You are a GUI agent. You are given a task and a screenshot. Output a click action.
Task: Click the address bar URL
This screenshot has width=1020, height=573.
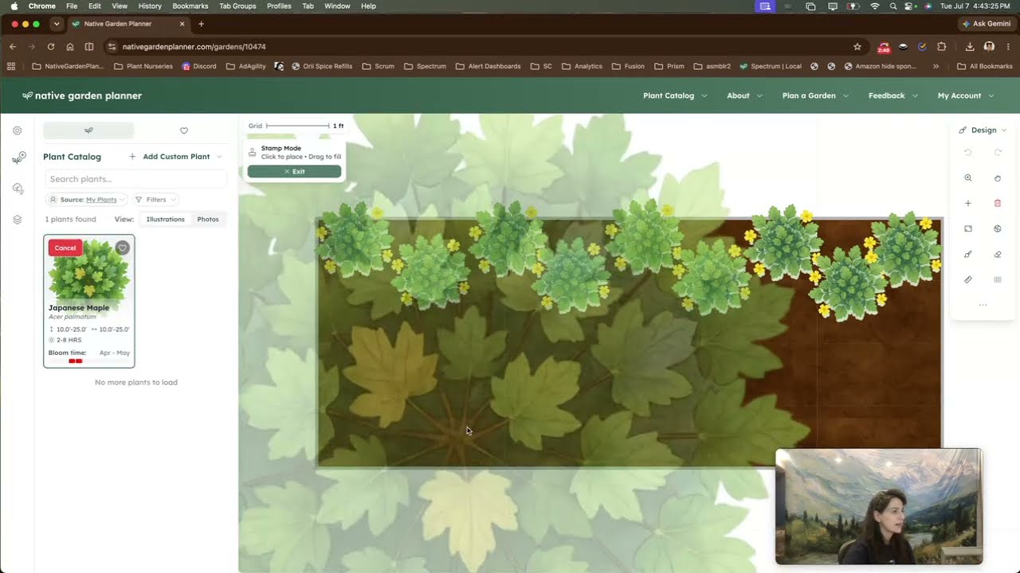point(194,47)
